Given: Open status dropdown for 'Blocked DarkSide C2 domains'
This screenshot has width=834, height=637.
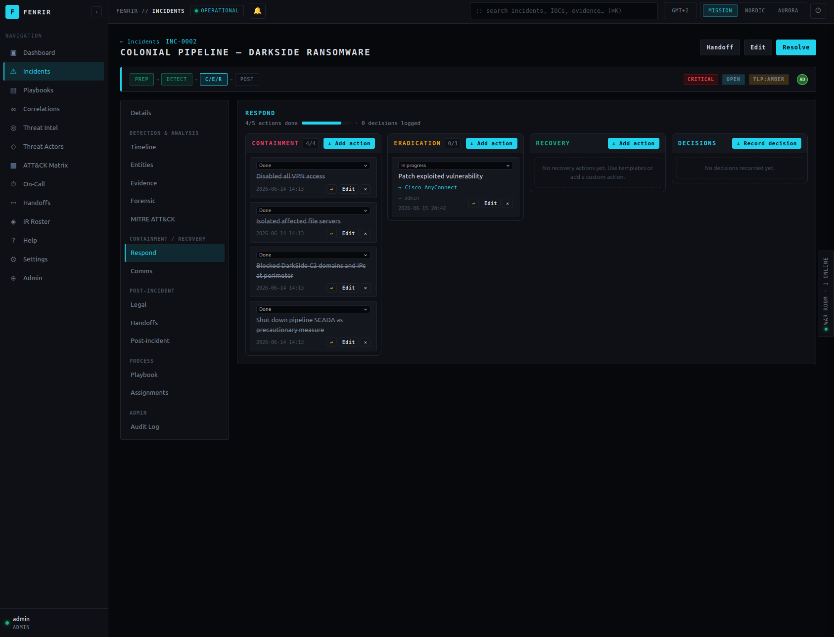Looking at the screenshot, I should pos(313,255).
